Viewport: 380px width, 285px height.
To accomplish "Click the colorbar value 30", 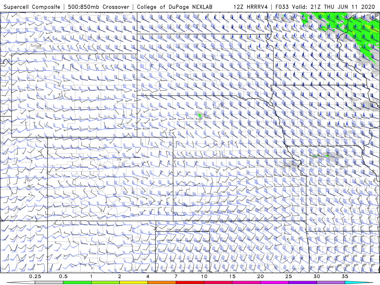I will (316, 276).
